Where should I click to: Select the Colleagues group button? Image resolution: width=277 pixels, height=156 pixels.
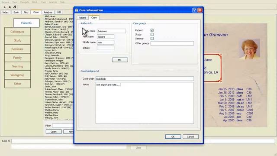pyautogui.click(x=17, y=32)
